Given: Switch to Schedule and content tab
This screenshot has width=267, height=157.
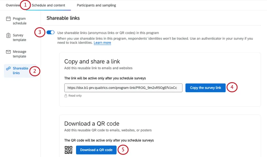Looking at the screenshot, I should [48, 5].
